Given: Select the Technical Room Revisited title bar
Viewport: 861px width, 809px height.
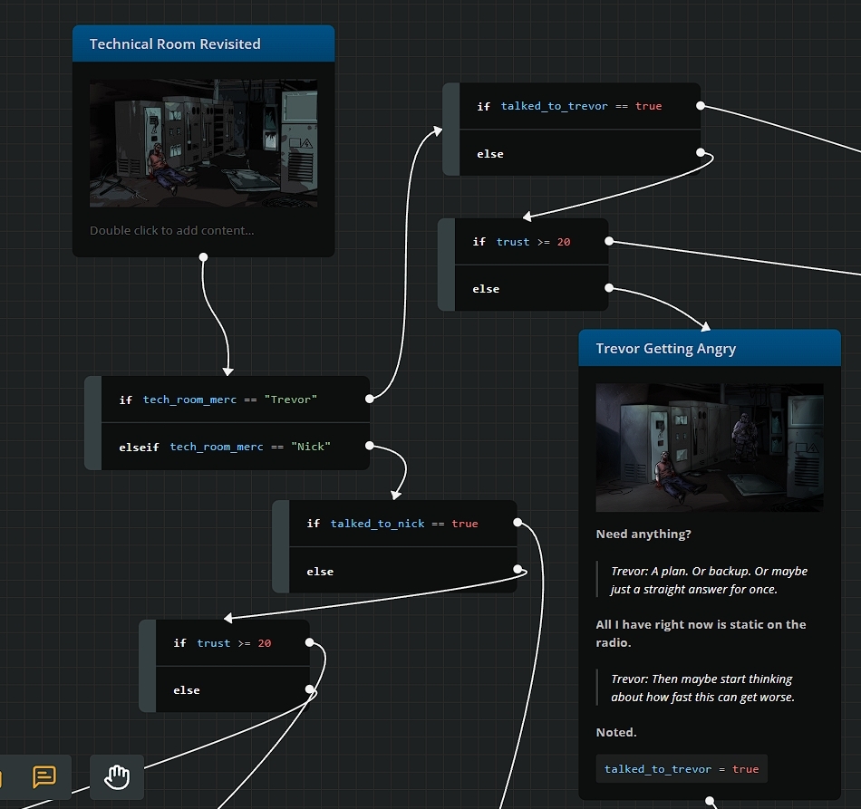Looking at the screenshot, I should (203, 43).
